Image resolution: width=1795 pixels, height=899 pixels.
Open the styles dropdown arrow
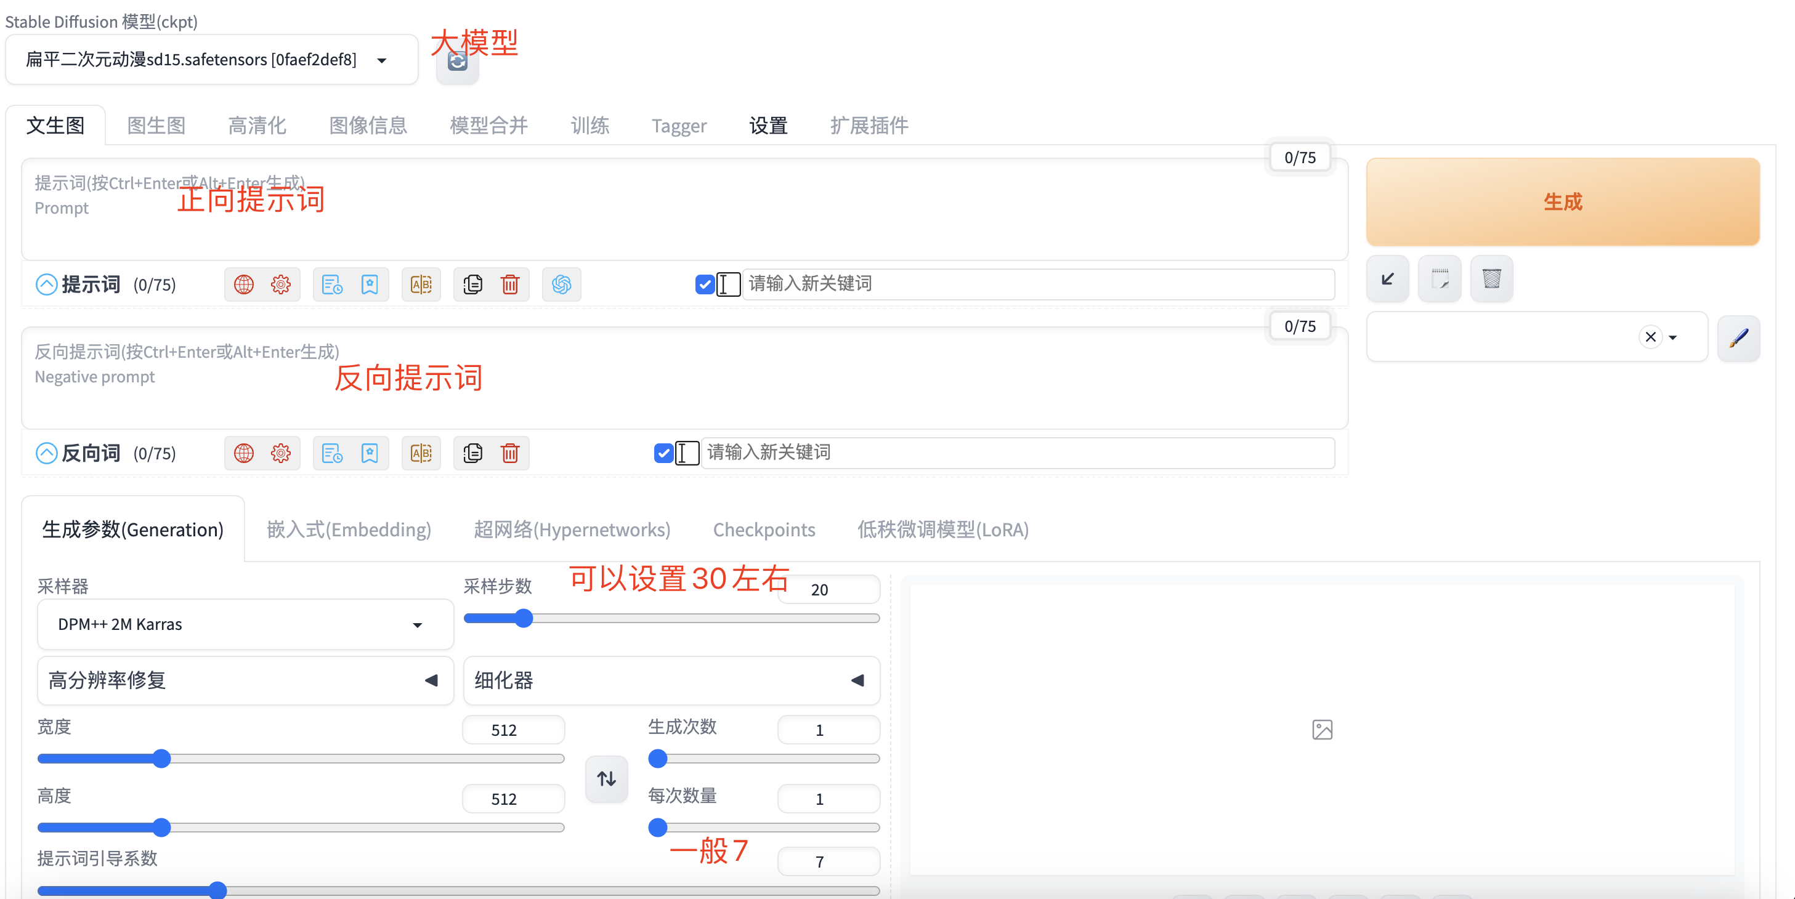(x=1672, y=337)
